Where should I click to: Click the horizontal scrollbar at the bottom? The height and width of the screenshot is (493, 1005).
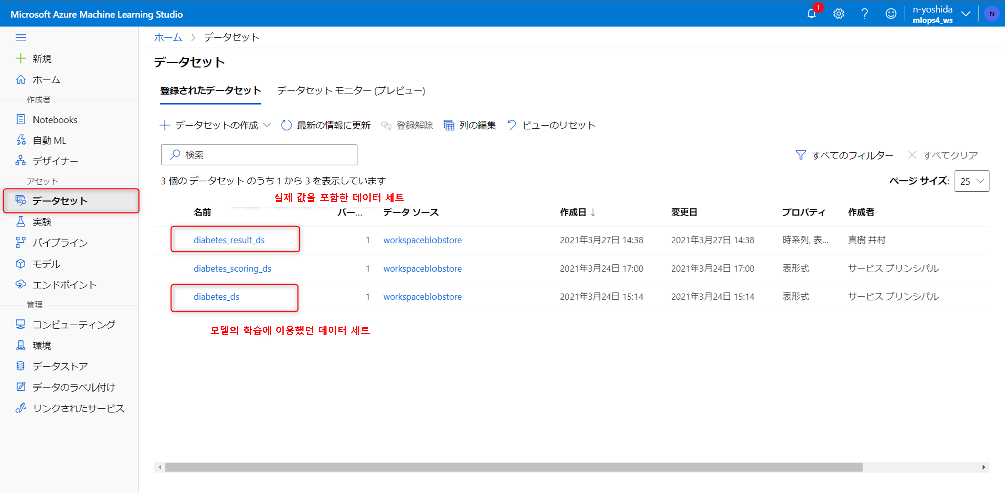click(x=514, y=467)
